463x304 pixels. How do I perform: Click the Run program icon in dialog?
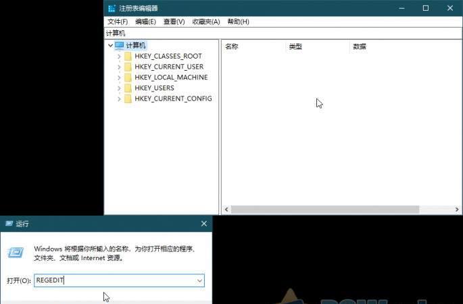(16, 253)
